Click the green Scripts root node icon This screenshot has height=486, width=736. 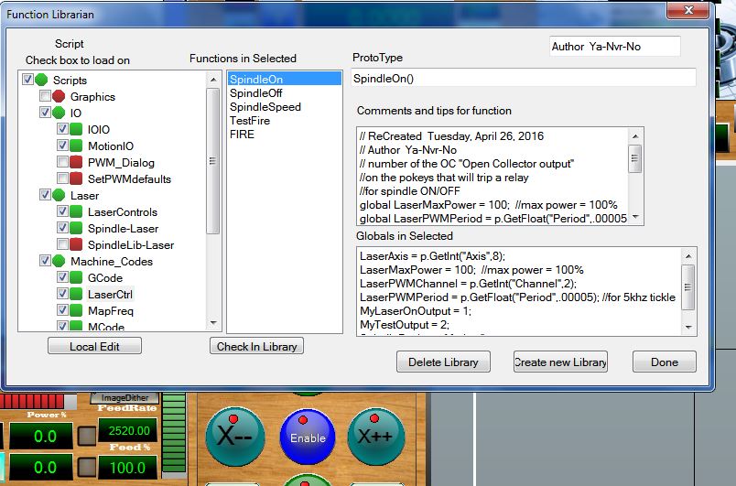pos(42,81)
